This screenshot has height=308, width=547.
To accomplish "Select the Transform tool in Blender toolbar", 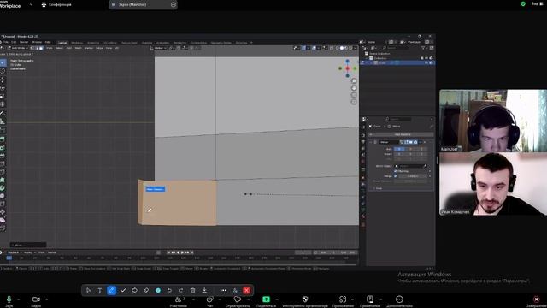I will [x=3, y=104].
